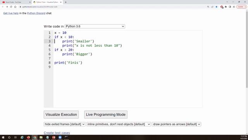Open 'draw pointers as arrows' dropdown
Image resolution: width=248 pixels, height=140 pixels.
(x=177, y=124)
